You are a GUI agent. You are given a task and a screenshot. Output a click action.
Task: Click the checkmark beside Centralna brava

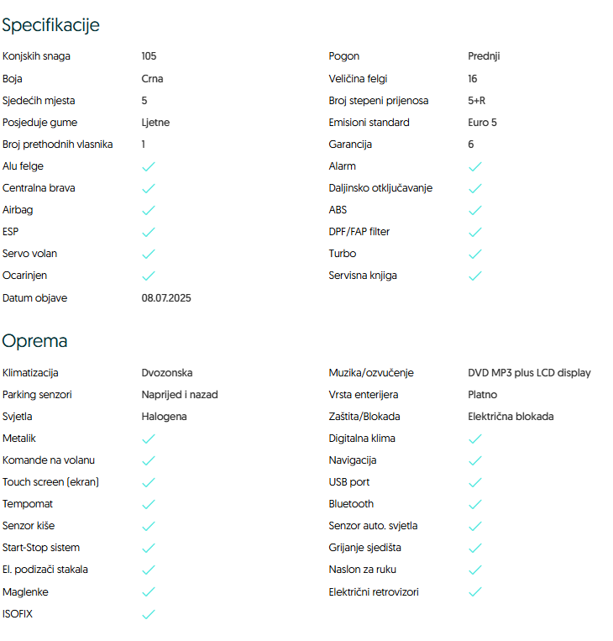click(149, 188)
